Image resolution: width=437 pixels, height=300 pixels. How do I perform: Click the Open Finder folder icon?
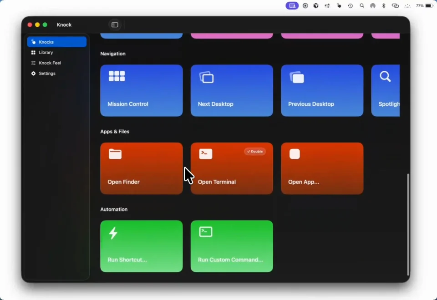tap(115, 154)
